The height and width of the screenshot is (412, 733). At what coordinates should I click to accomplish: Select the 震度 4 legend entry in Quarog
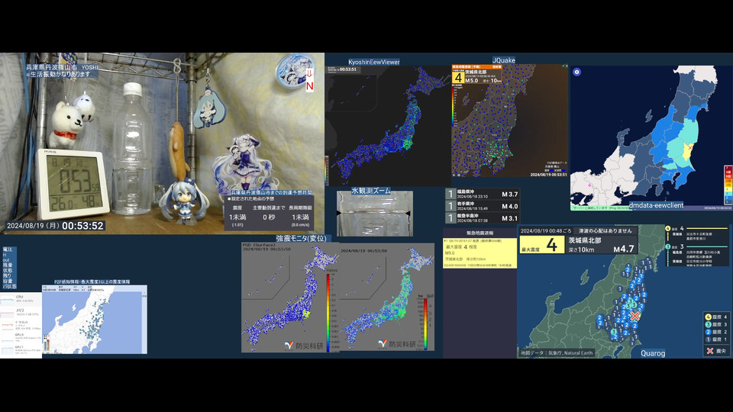[x=716, y=317]
